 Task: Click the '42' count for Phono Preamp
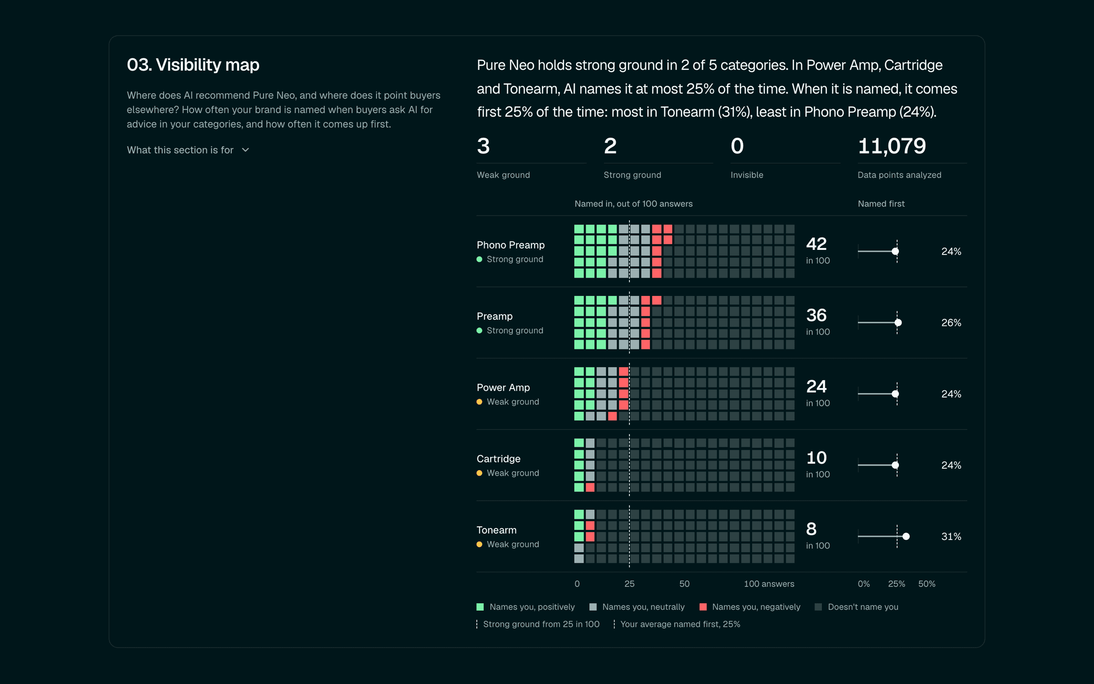point(816,244)
